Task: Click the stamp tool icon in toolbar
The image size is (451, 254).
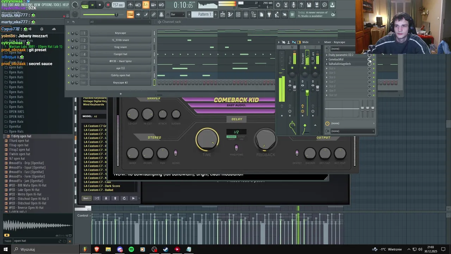Action: coord(161,14)
